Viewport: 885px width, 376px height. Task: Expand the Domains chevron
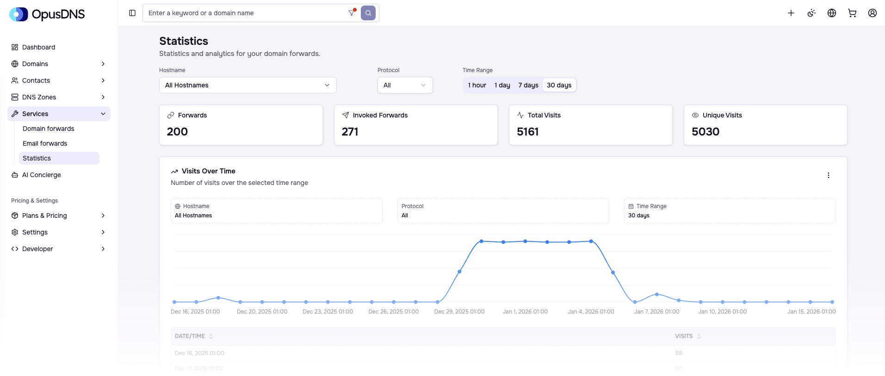click(x=103, y=64)
